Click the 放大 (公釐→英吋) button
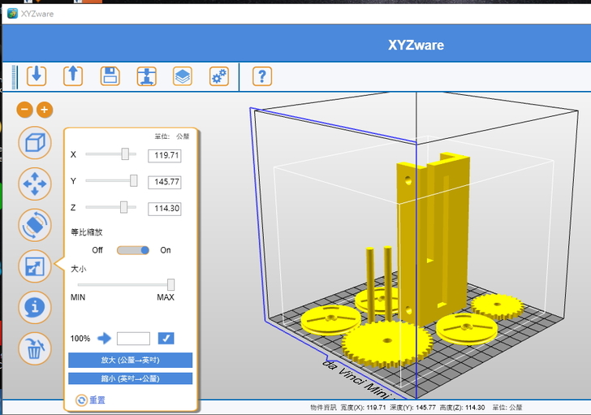 pyautogui.click(x=130, y=360)
